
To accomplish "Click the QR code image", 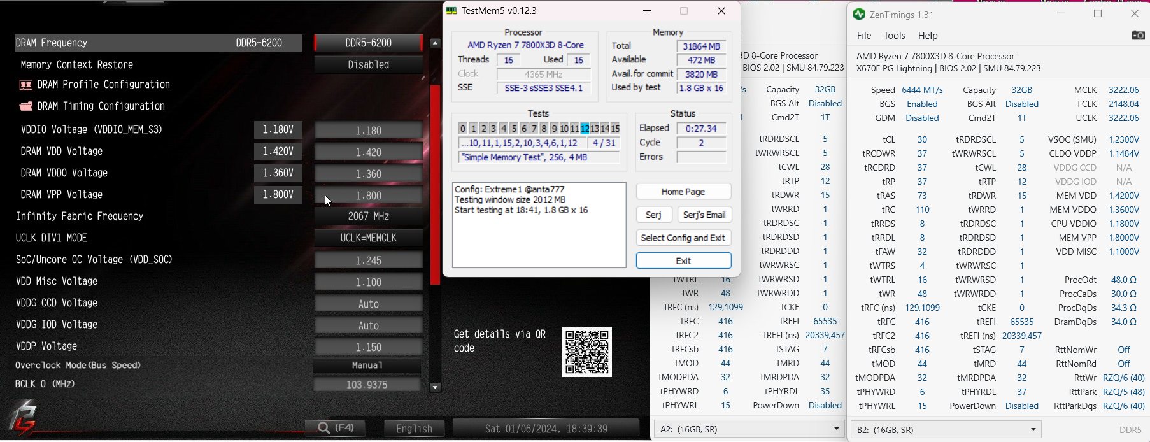I will [587, 352].
